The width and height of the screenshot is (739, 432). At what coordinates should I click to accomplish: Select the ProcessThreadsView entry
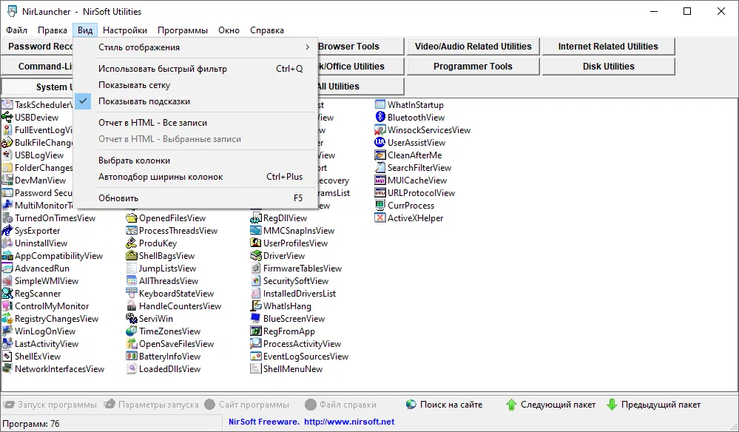[x=172, y=231]
